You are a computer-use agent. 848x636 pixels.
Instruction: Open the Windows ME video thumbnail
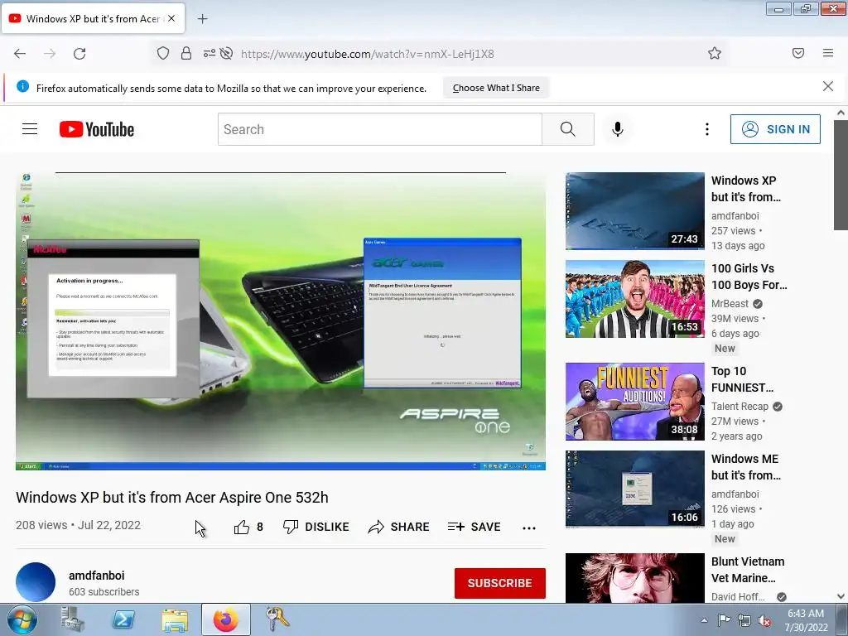(x=635, y=489)
